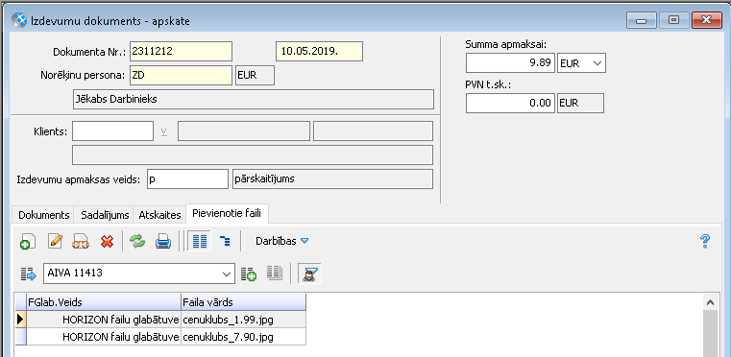This screenshot has height=357, width=731.
Task: Maximize the Izdevumu dokuments window
Action: pos(673,20)
